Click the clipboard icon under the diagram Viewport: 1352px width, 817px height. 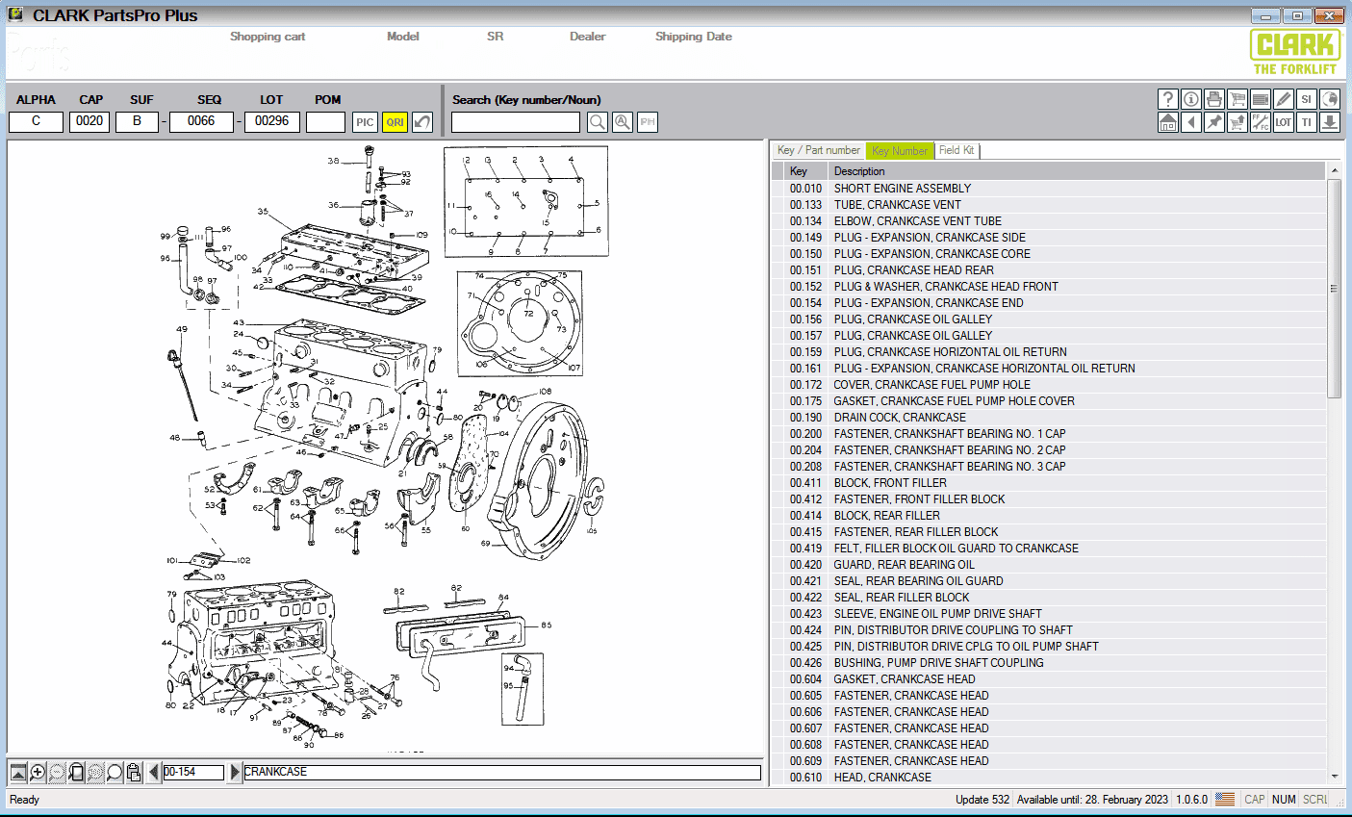click(x=132, y=772)
